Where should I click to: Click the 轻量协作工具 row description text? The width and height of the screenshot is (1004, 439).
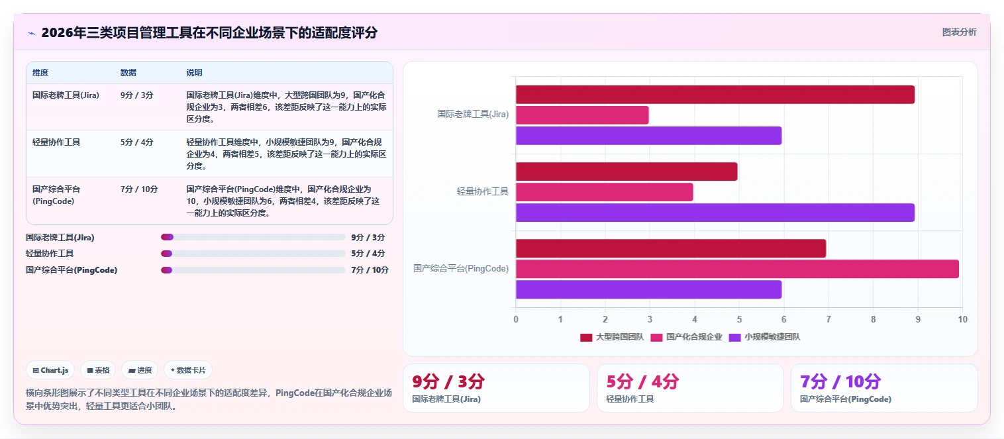click(x=286, y=154)
